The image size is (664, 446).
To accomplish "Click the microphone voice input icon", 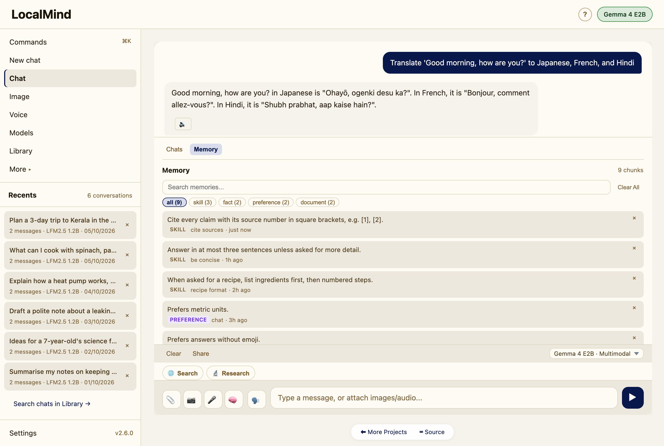I will tap(213, 399).
